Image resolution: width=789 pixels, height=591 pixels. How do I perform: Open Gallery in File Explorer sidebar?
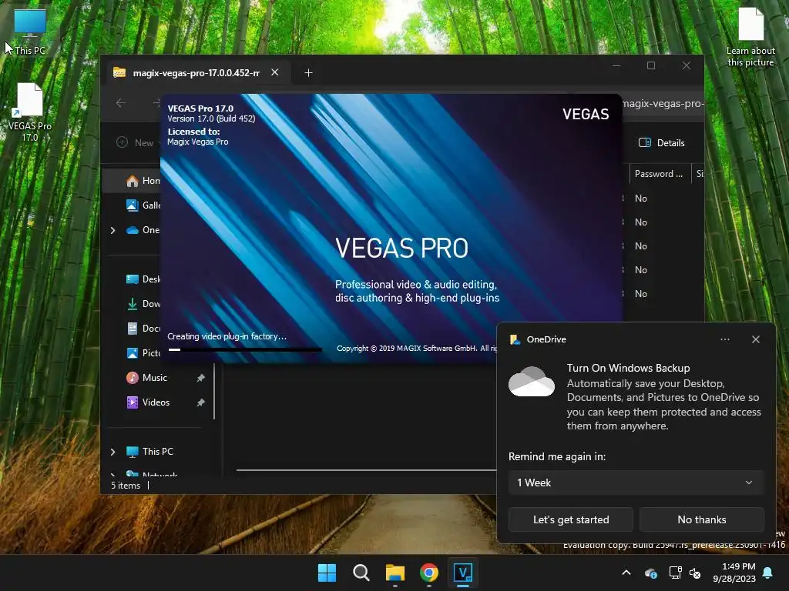tap(143, 205)
